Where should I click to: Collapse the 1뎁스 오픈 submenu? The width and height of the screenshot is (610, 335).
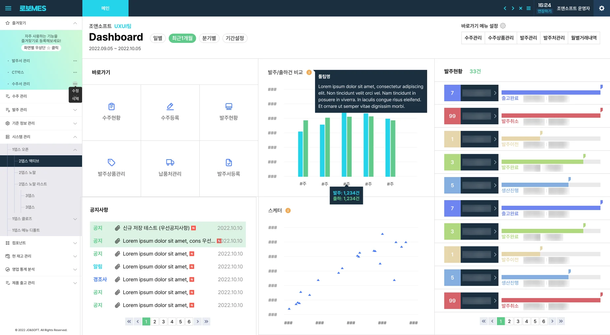click(x=75, y=150)
